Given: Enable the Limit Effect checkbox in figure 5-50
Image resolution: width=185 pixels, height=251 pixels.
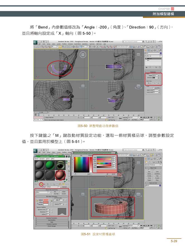Looking at the screenshot, I should [153, 88].
